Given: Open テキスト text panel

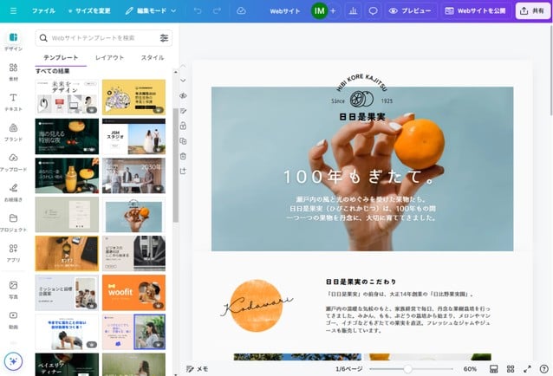Looking at the screenshot, I should [x=13, y=102].
